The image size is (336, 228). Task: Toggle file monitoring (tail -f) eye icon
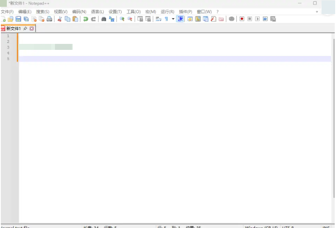click(231, 19)
